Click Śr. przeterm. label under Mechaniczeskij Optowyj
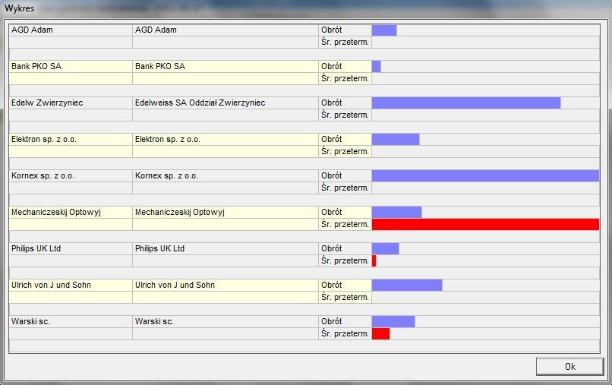 [345, 225]
